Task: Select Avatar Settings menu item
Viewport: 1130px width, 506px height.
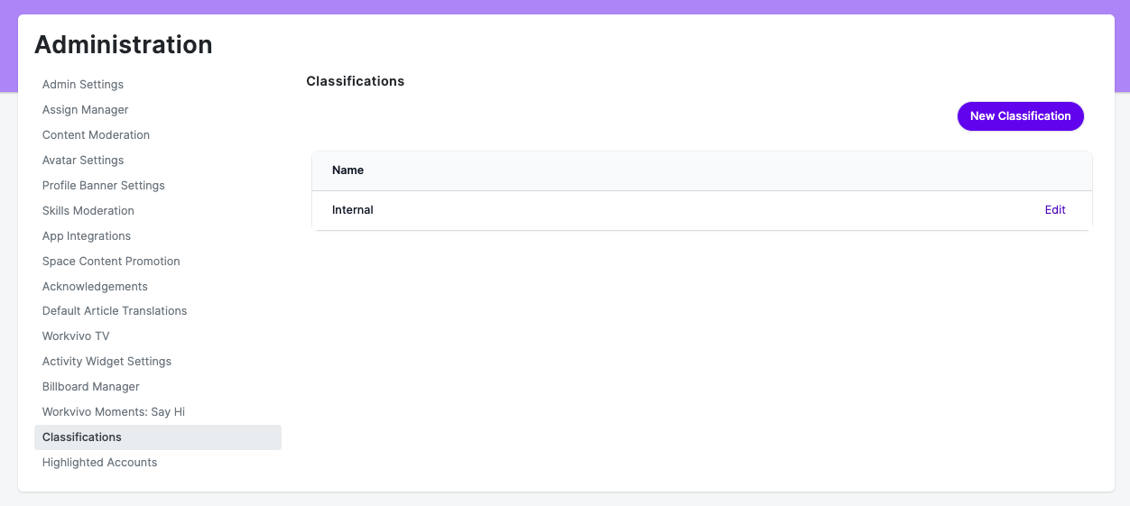Action: point(83,161)
